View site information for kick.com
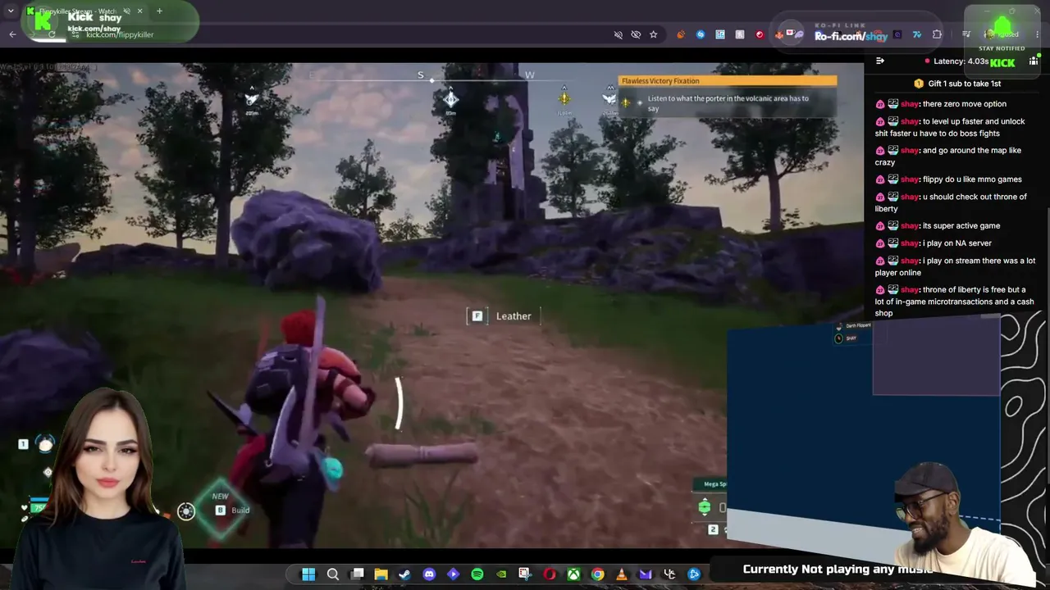This screenshot has width=1050, height=590. 75,34
